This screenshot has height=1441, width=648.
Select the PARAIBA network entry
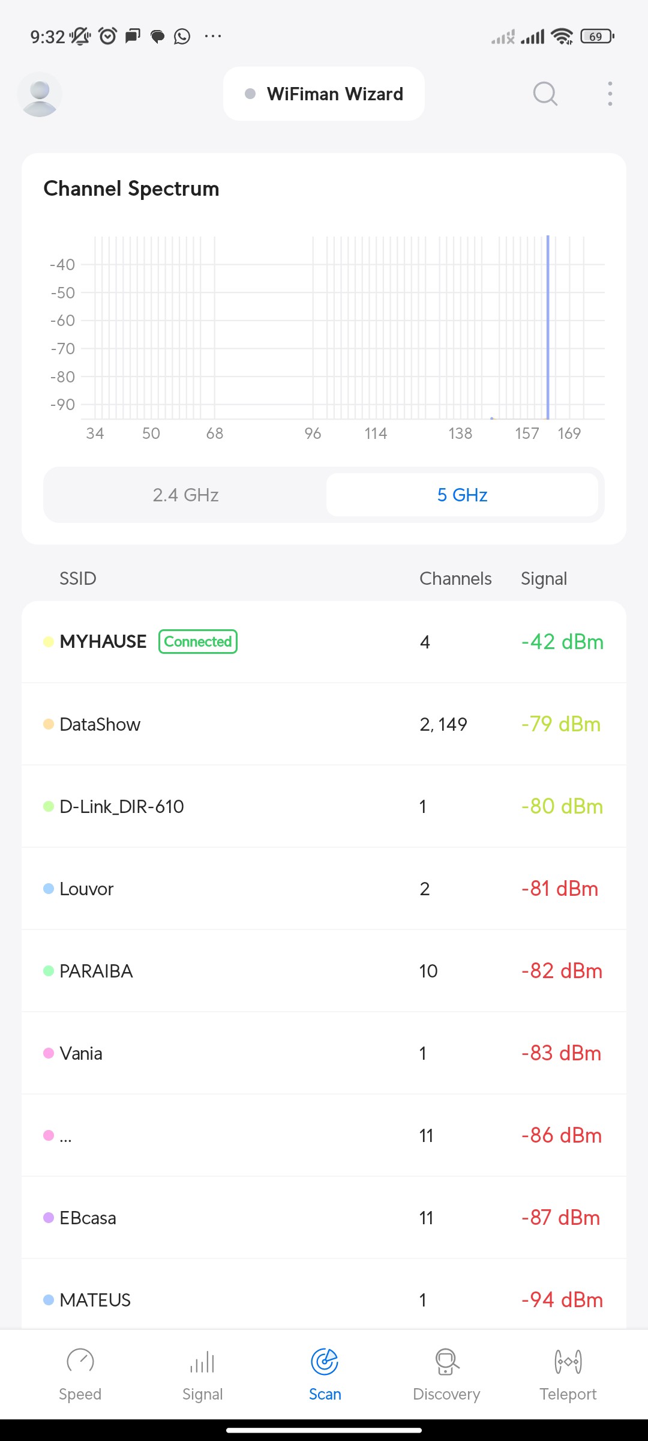(x=324, y=971)
